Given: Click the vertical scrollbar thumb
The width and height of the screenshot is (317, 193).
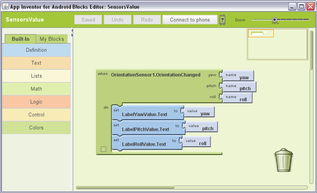Looking at the screenshot, I should [311, 51].
